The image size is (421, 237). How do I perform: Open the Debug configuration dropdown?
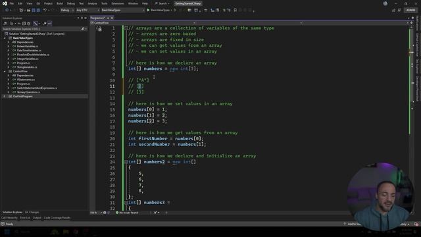67,11
